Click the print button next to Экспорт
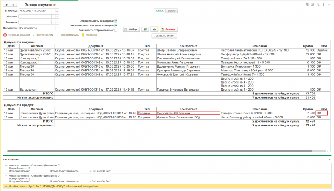 pos(154,29)
